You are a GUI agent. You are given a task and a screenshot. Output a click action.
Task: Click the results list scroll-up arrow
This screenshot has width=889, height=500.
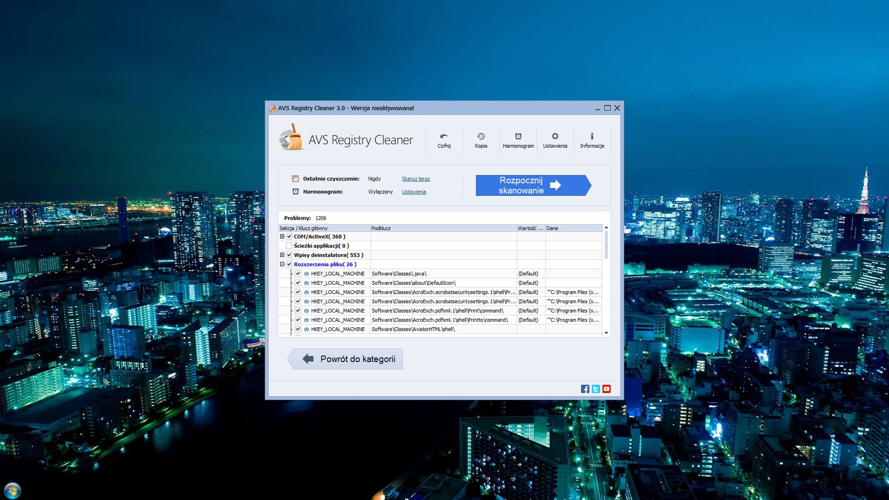tap(606, 228)
